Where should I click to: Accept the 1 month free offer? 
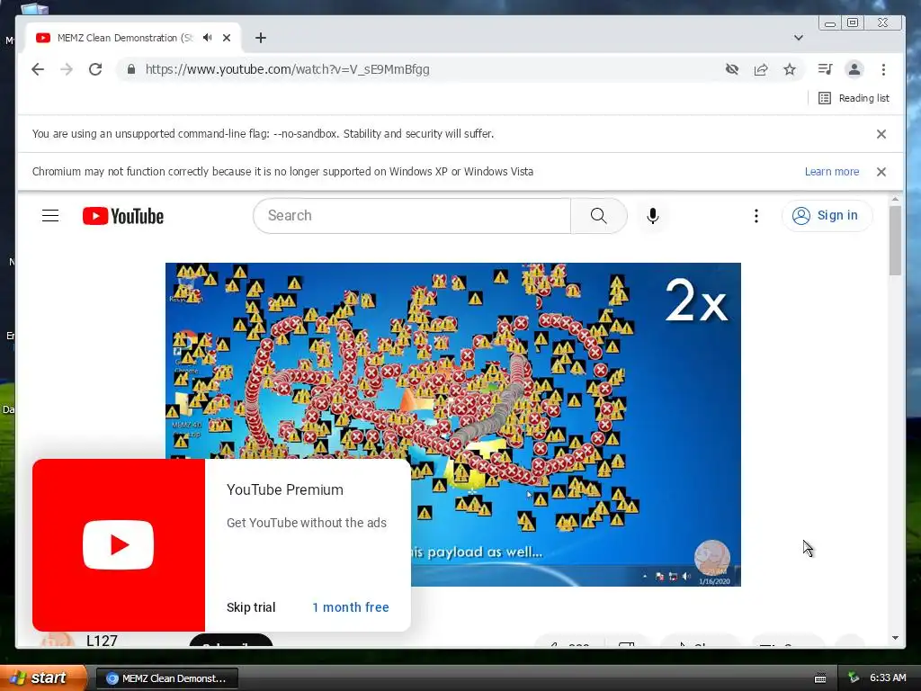pos(351,607)
